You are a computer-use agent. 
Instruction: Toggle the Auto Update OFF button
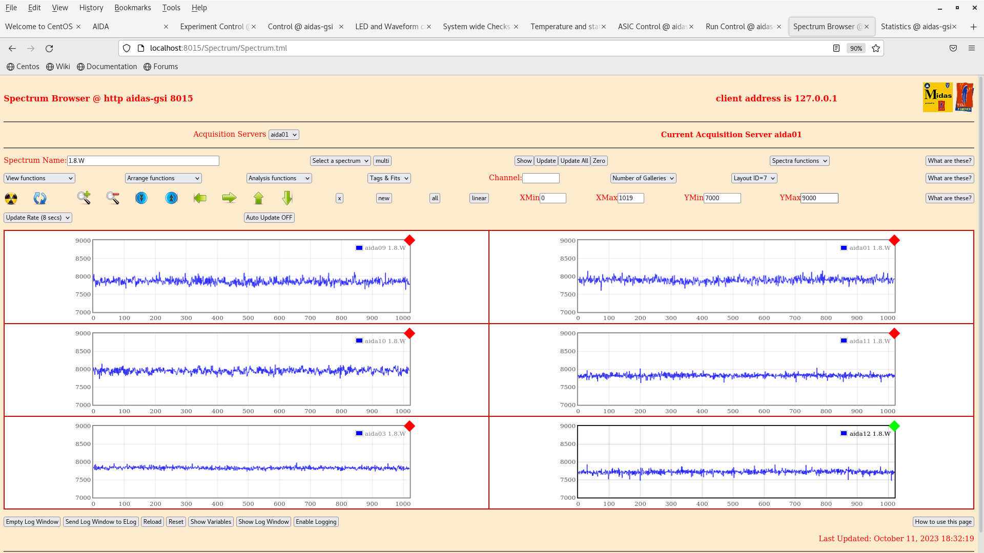[269, 218]
